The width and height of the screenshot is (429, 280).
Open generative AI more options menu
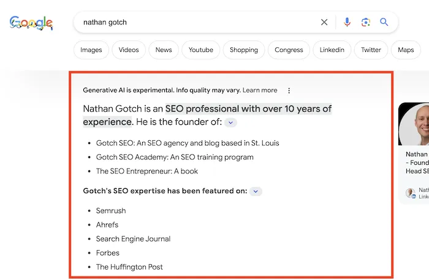point(289,91)
